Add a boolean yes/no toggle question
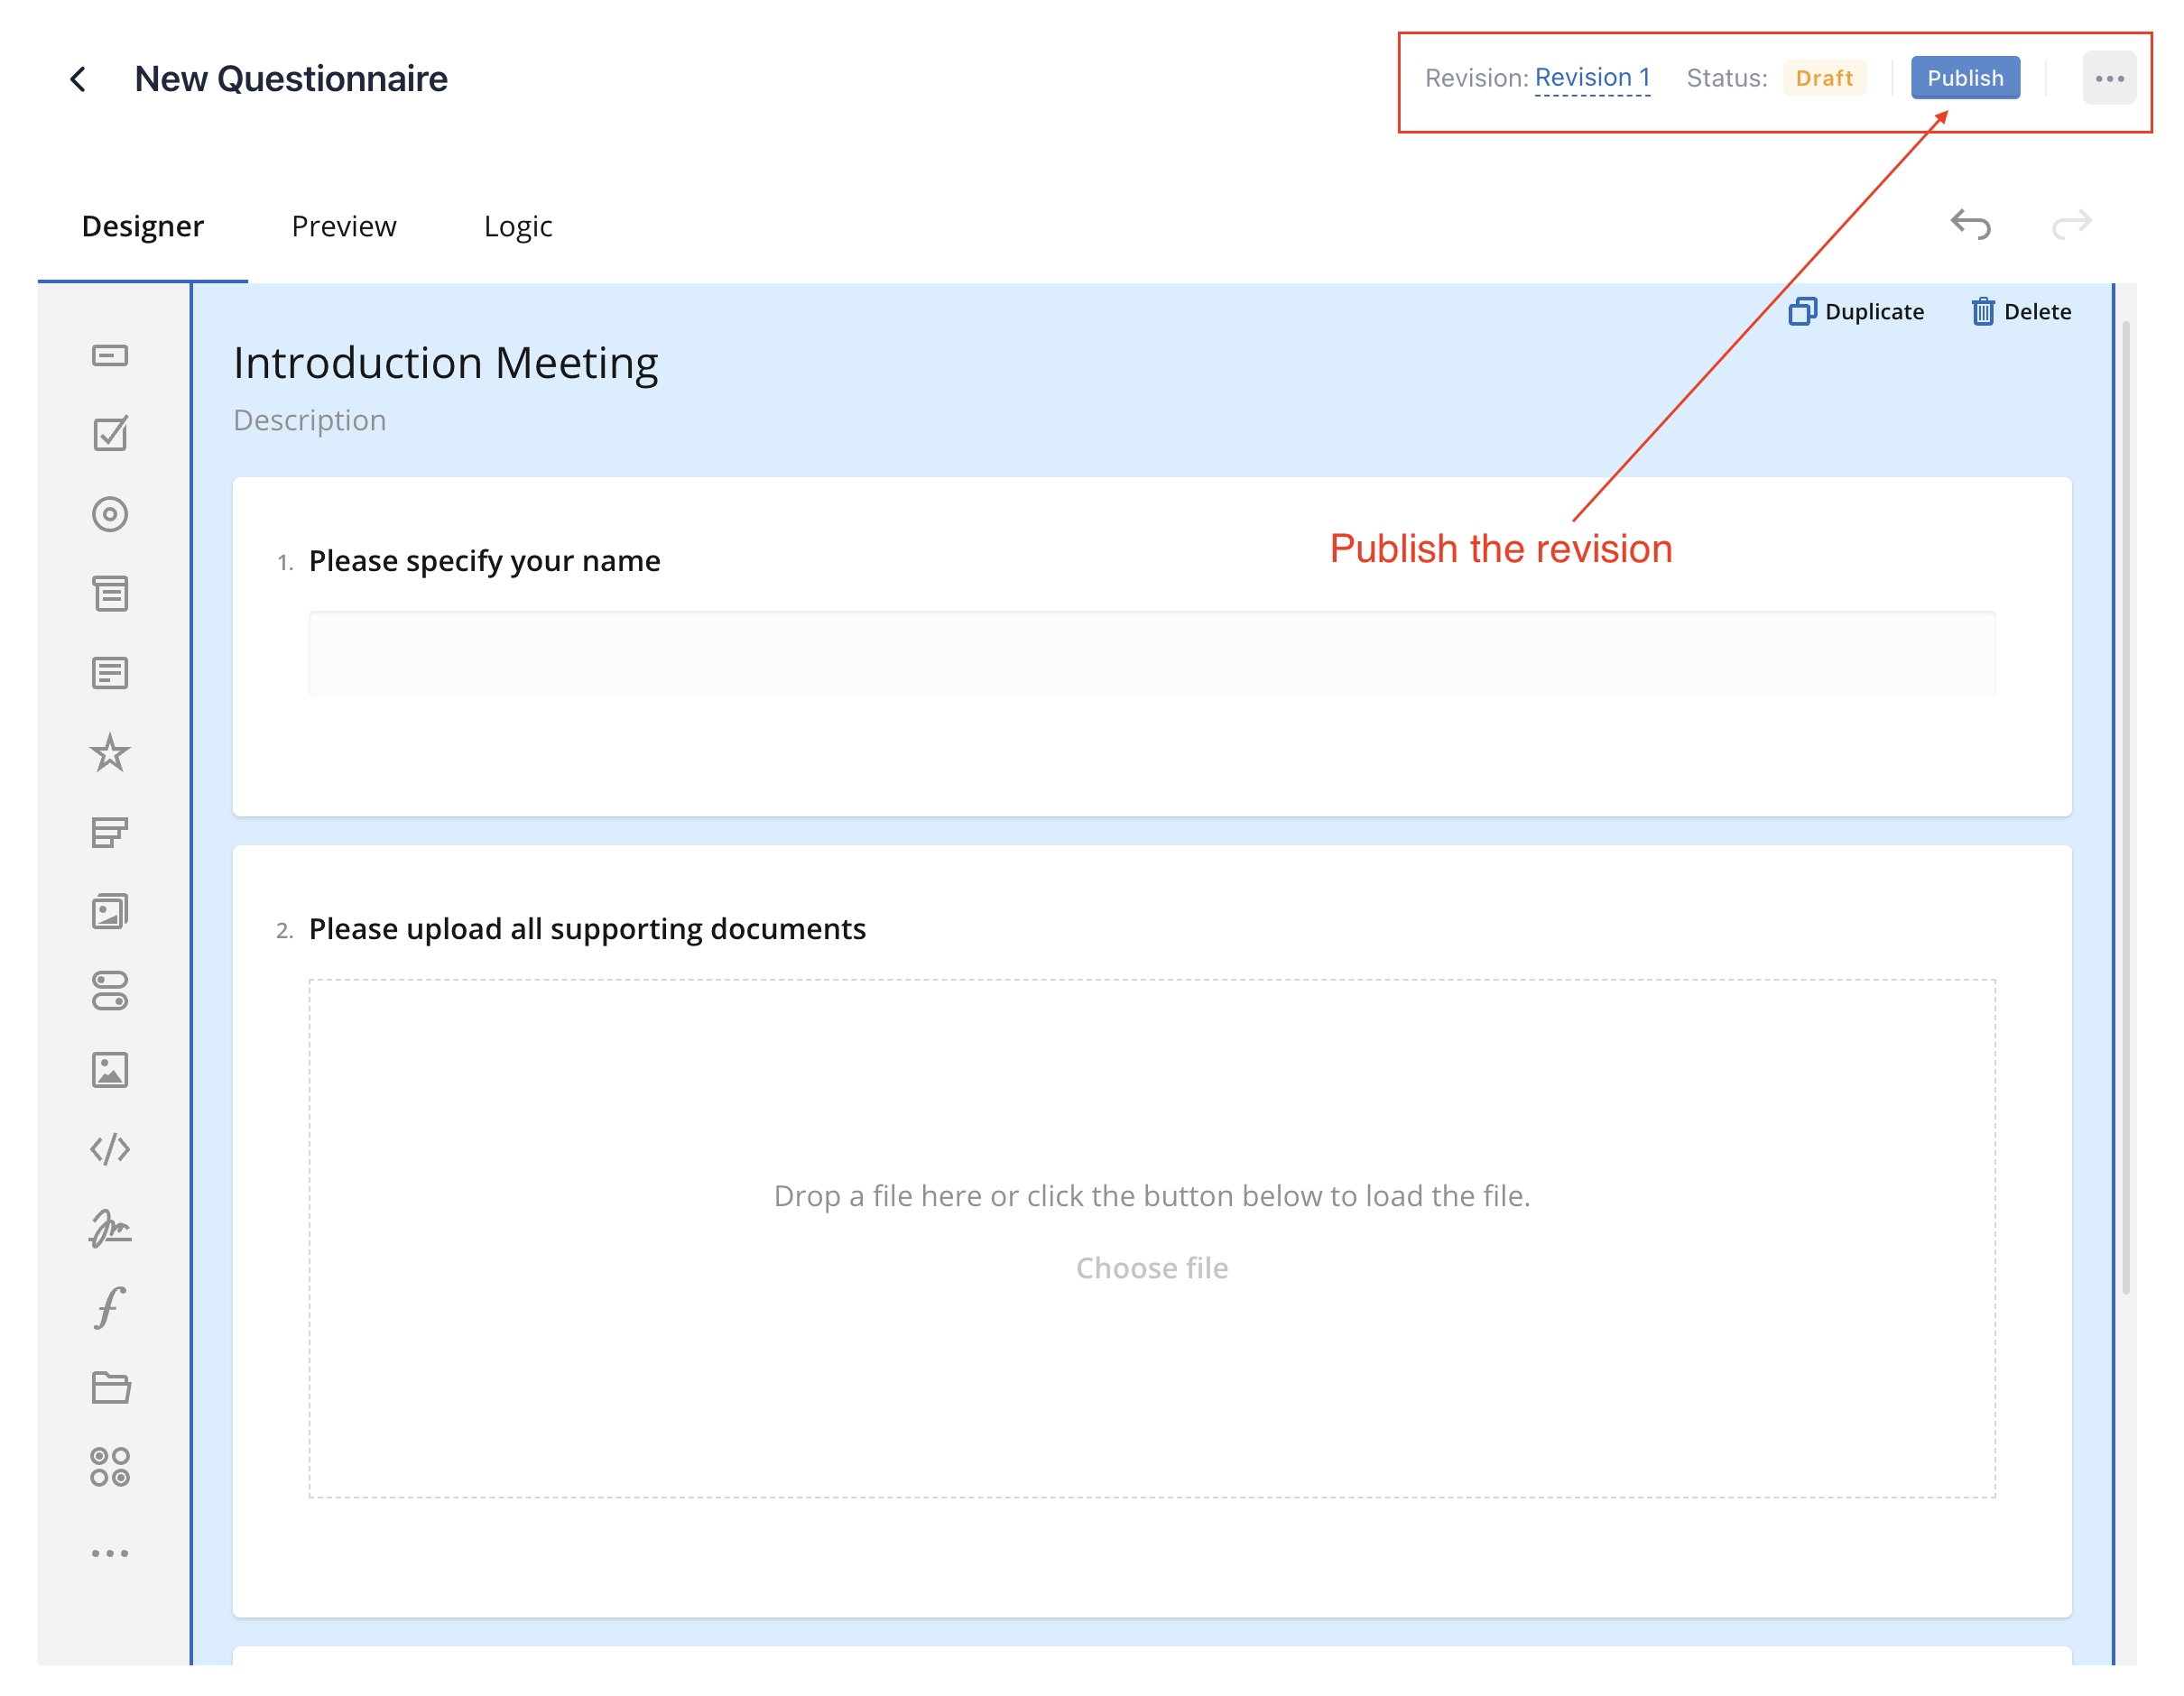 pyautogui.click(x=110, y=991)
